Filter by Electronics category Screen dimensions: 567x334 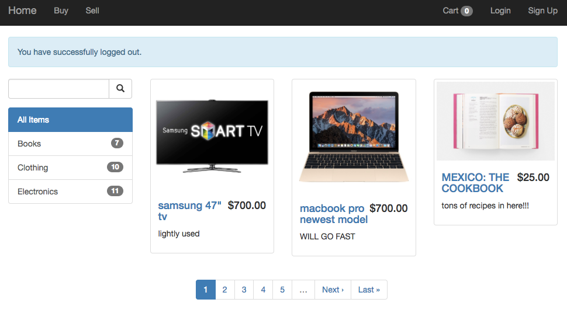click(x=71, y=192)
